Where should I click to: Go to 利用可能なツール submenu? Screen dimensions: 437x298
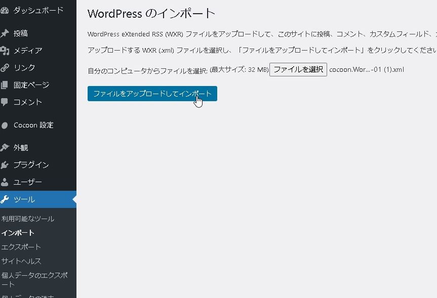(x=28, y=219)
